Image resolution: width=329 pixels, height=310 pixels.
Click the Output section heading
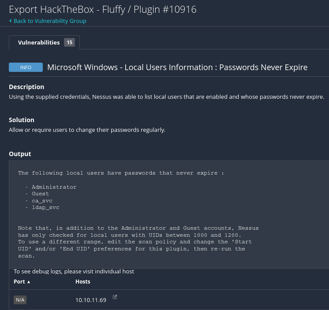click(20, 154)
